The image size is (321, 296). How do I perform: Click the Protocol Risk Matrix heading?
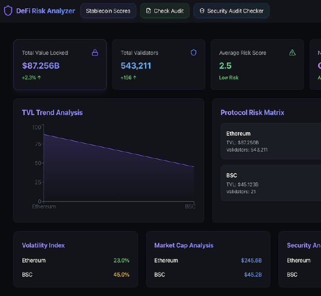point(252,113)
